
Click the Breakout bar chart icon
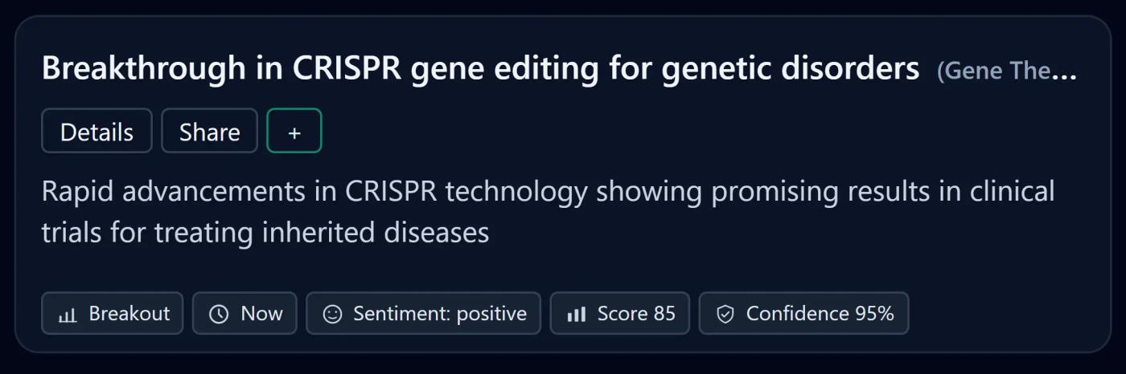pos(68,314)
